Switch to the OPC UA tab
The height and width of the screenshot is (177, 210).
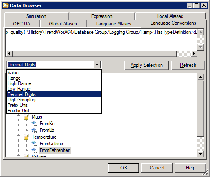point(22,24)
